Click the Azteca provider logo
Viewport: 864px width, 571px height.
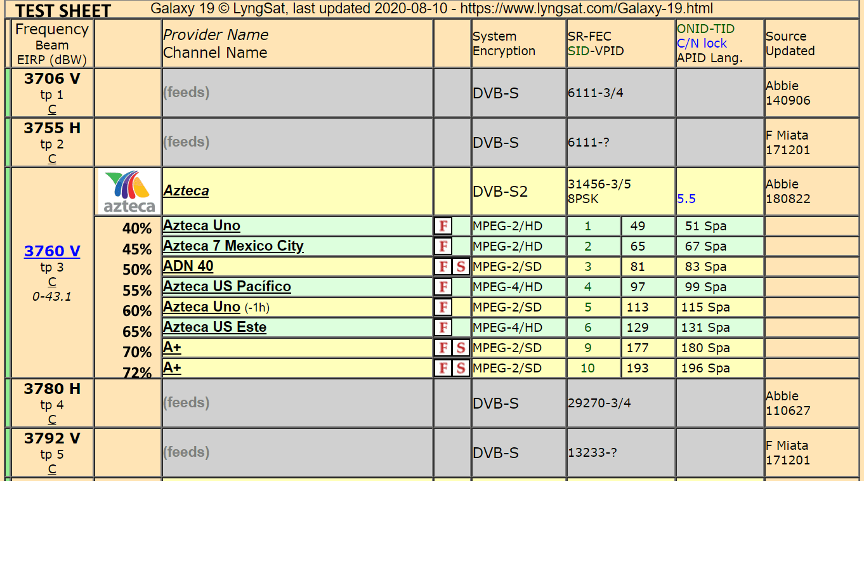pos(129,192)
